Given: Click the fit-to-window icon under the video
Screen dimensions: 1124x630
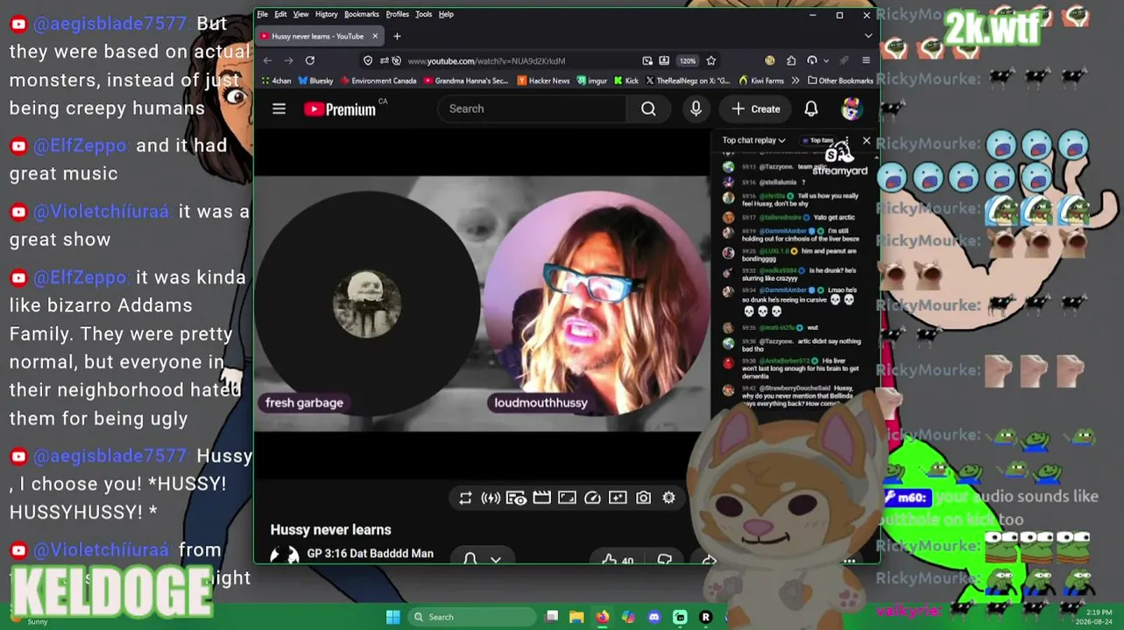Looking at the screenshot, I should [x=567, y=498].
